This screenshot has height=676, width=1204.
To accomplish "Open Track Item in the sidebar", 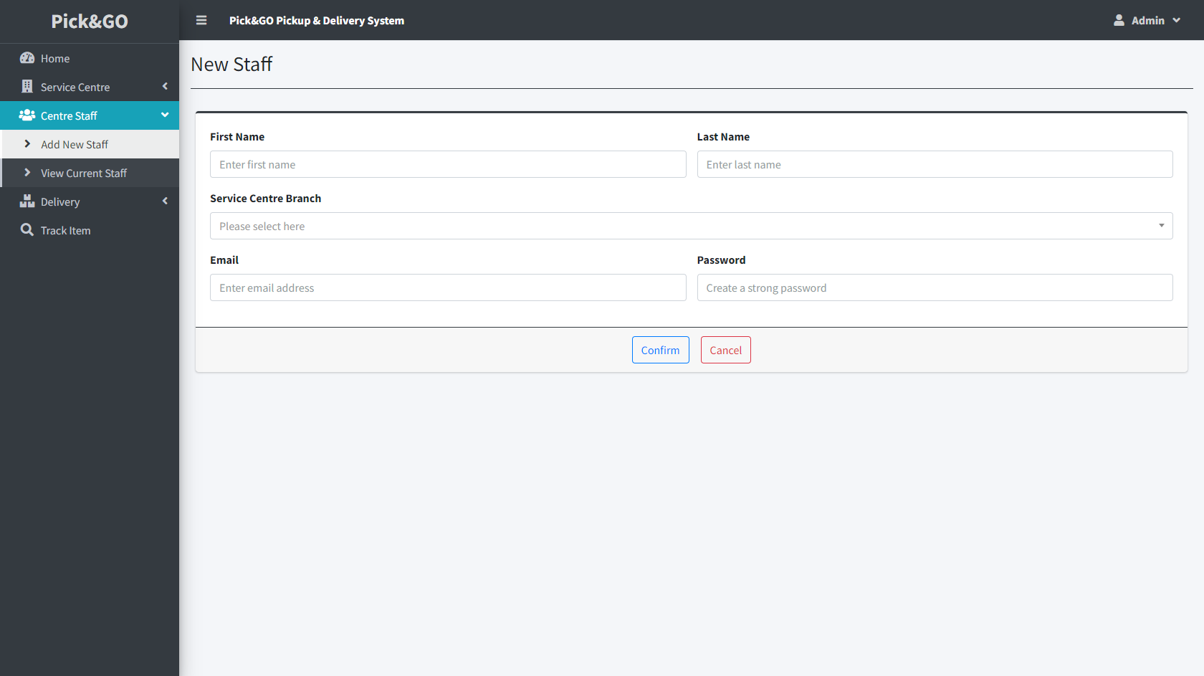I will click(90, 230).
